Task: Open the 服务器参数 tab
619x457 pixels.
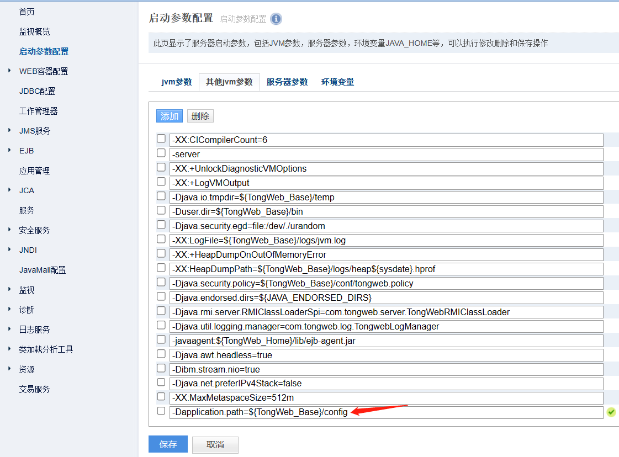Action: [287, 82]
